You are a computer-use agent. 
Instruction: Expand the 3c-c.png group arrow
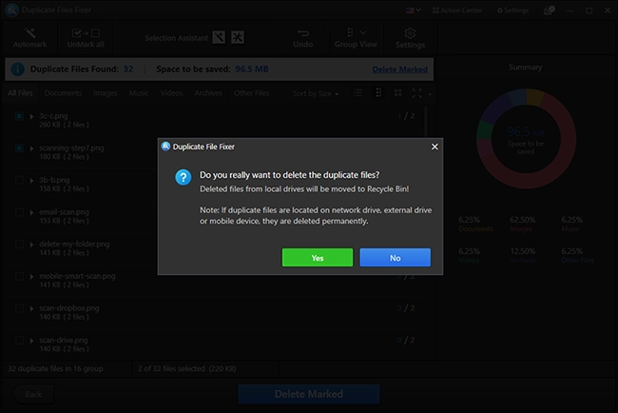pyautogui.click(x=31, y=116)
